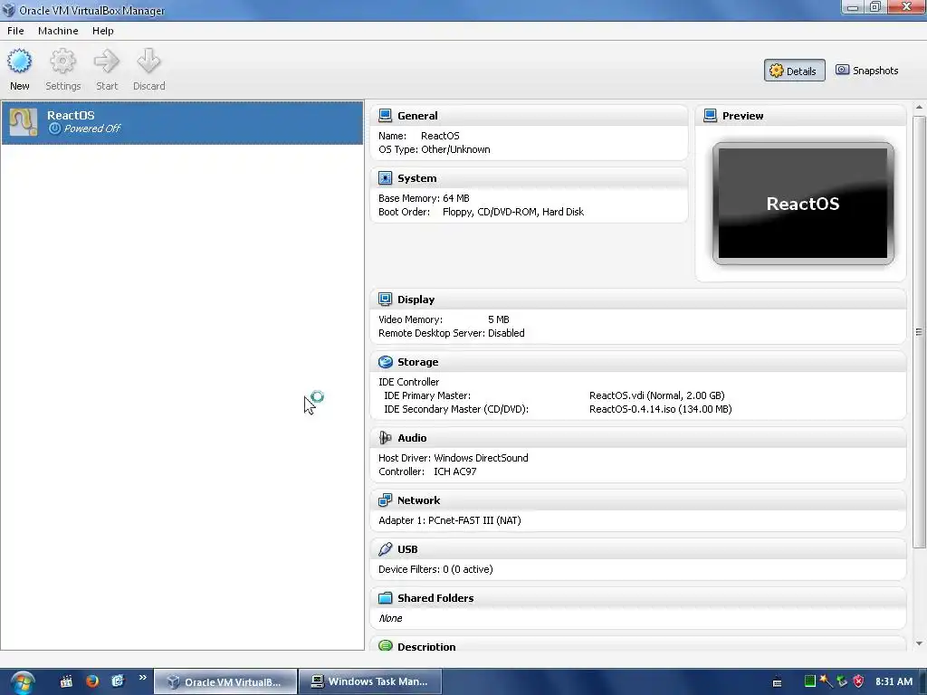The image size is (927, 695).
Task: Open the Help menu
Action: click(103, 31)
